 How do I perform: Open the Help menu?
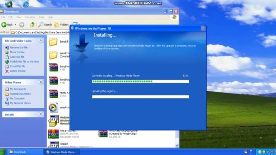point(50,17)
